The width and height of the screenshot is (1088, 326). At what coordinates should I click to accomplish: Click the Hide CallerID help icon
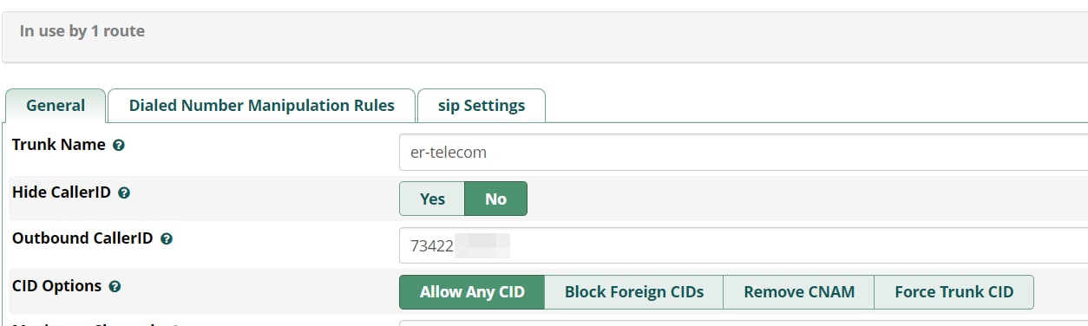coord(124,193)
